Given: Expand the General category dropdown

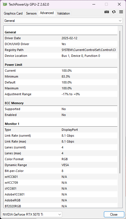Looking at the screenshot, I should pos(63,21).
